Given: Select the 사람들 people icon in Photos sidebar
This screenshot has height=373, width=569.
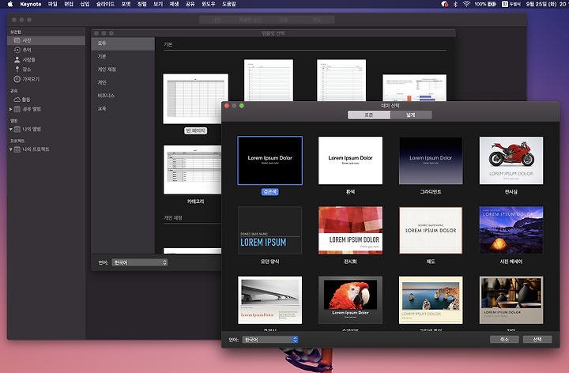Looking at the screenshot, I should click(17, 59).
